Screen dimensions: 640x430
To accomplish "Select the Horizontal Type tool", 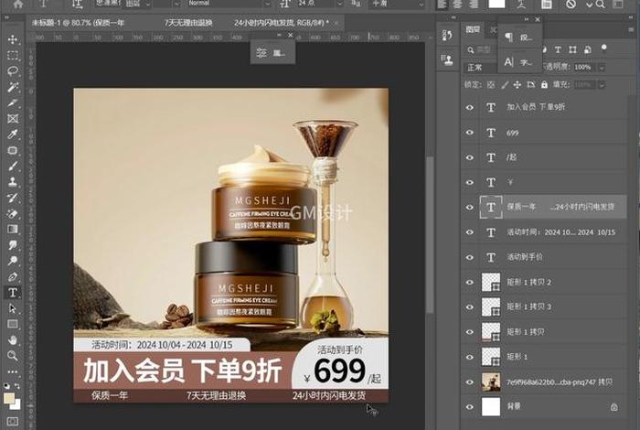I will [x=13, y=293].
